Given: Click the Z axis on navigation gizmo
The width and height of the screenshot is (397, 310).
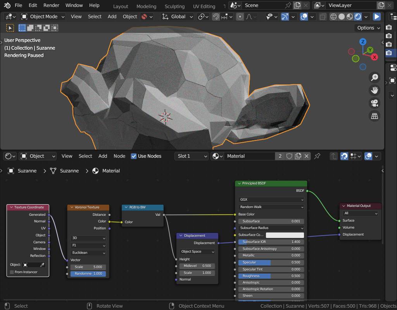Looking at the screenshot, I should (363, 42).
